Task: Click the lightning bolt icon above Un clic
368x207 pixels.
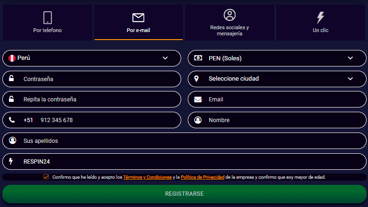Action: 320,17
